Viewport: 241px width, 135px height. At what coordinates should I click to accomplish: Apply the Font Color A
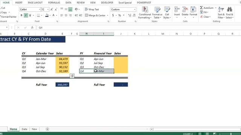coord(53,15)
